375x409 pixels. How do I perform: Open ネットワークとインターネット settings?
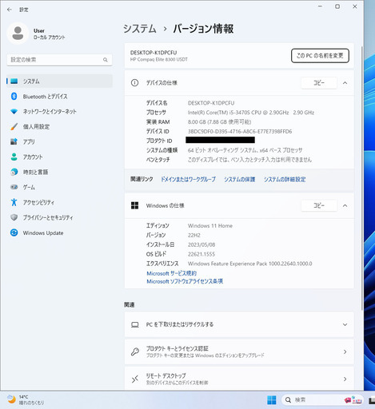point(59,111)
